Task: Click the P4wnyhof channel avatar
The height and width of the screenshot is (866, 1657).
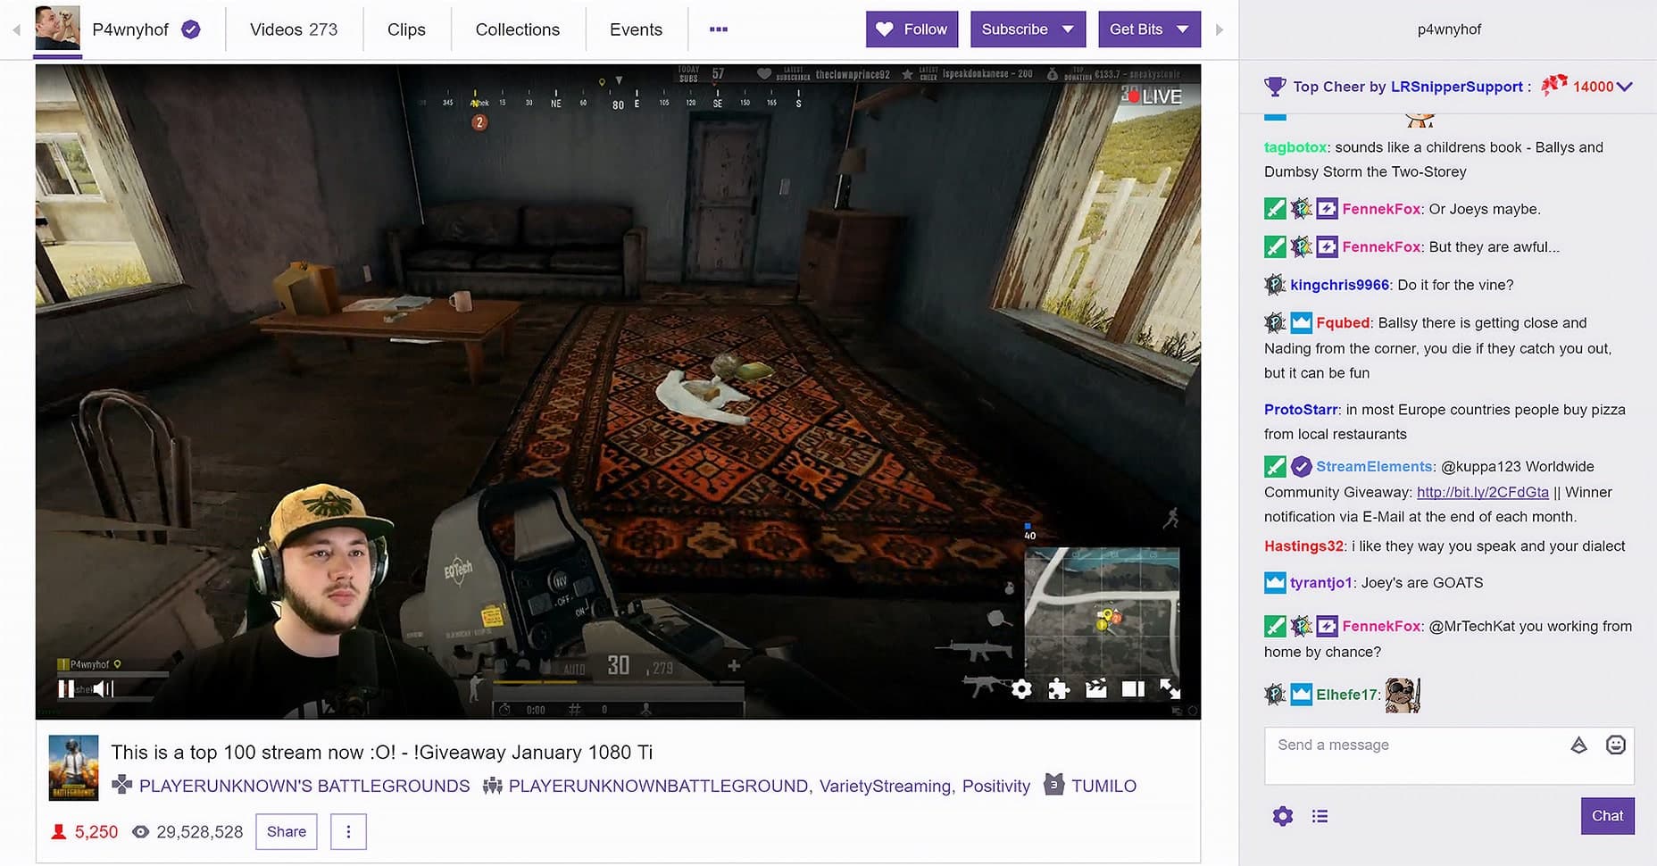Action: [57, 29]
